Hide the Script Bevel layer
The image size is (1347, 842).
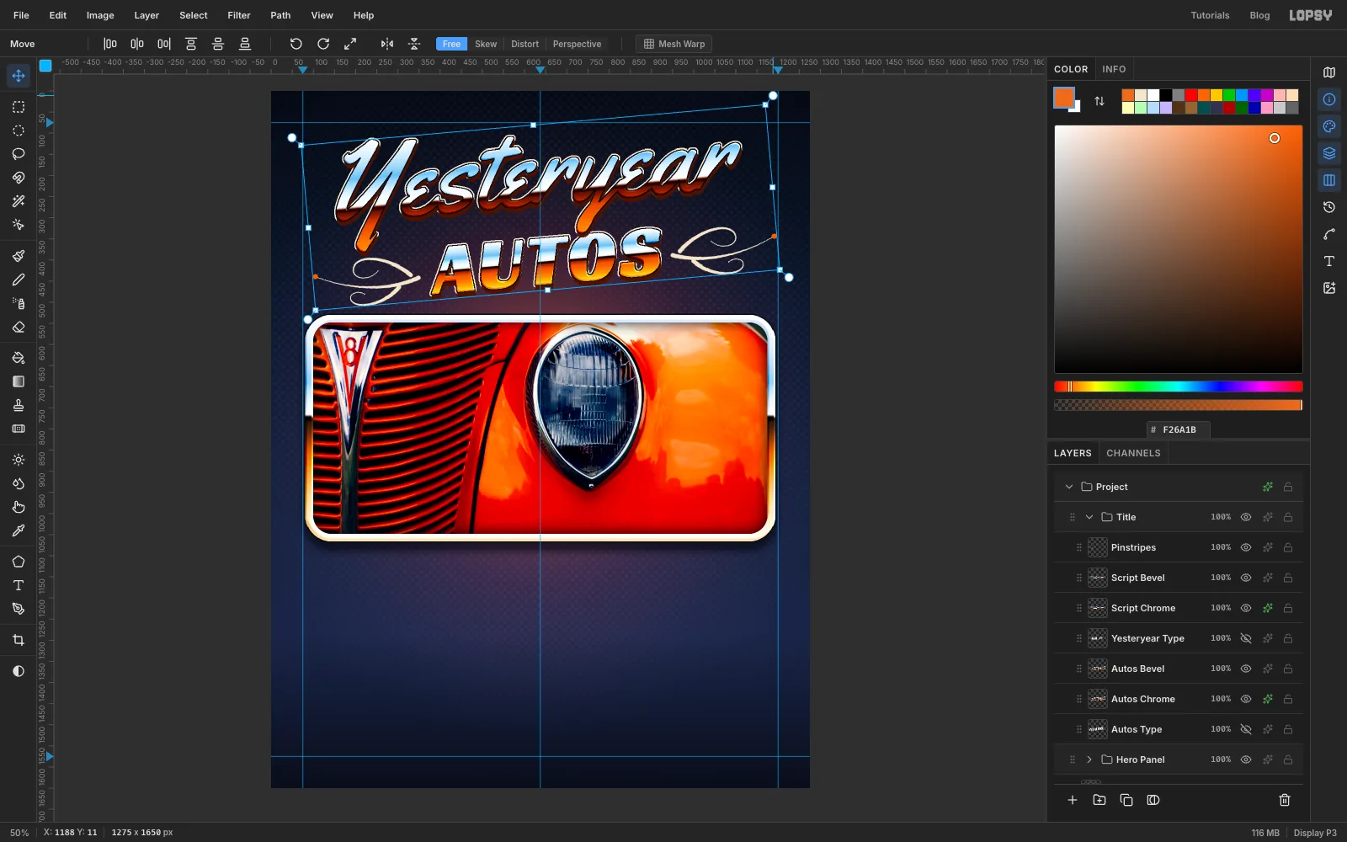[1246, 578]
